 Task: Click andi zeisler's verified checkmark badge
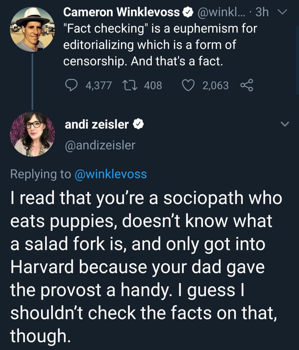click(x=138, y=125)
